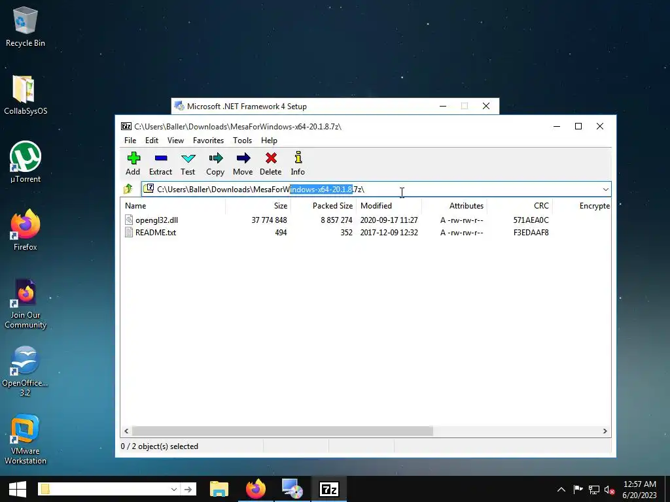Image resolution: width=670 pixels, height=502 pixels.
Task: Click the Copy toolbar icon
Action: (216, 158)
